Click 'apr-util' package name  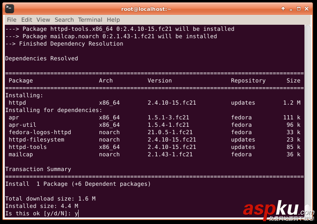23,125
